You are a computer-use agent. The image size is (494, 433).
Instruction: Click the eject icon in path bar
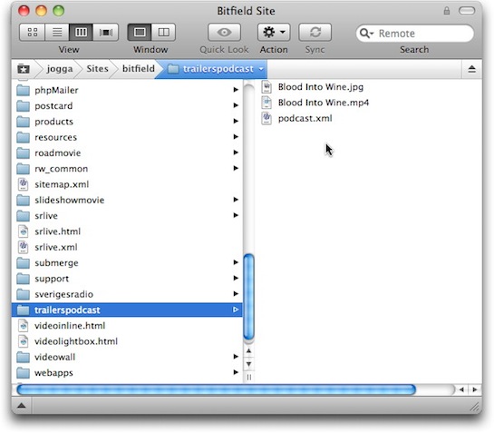click(471, 69)
